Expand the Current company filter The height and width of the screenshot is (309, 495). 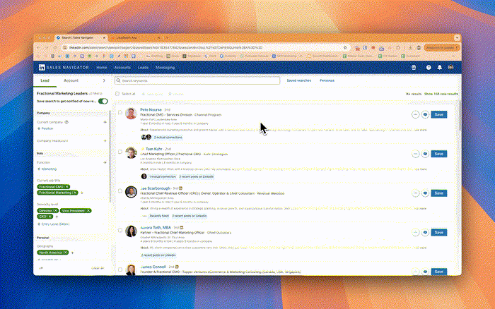pos(105,122)
